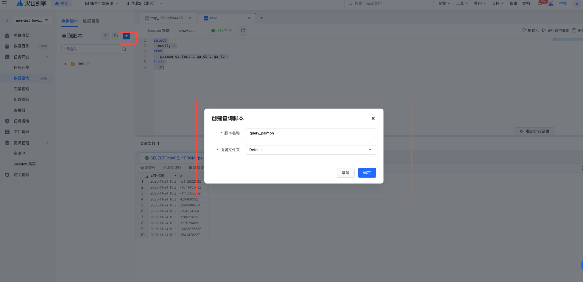
Task: Click the 复制该行 copy-row tool
Action: click(172, 168)
